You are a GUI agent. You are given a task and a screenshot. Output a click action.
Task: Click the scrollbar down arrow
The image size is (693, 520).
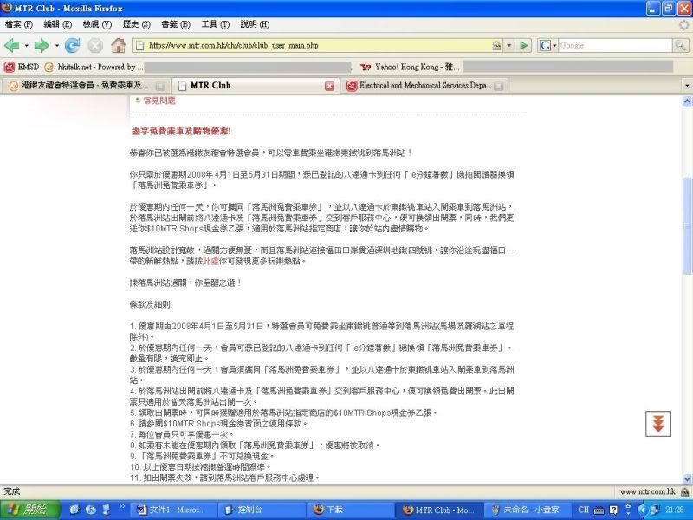point(687,479)
